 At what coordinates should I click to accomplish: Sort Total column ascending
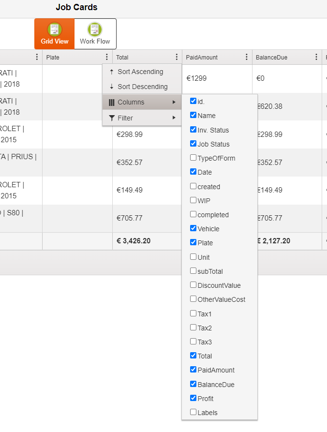coord(140,72)
